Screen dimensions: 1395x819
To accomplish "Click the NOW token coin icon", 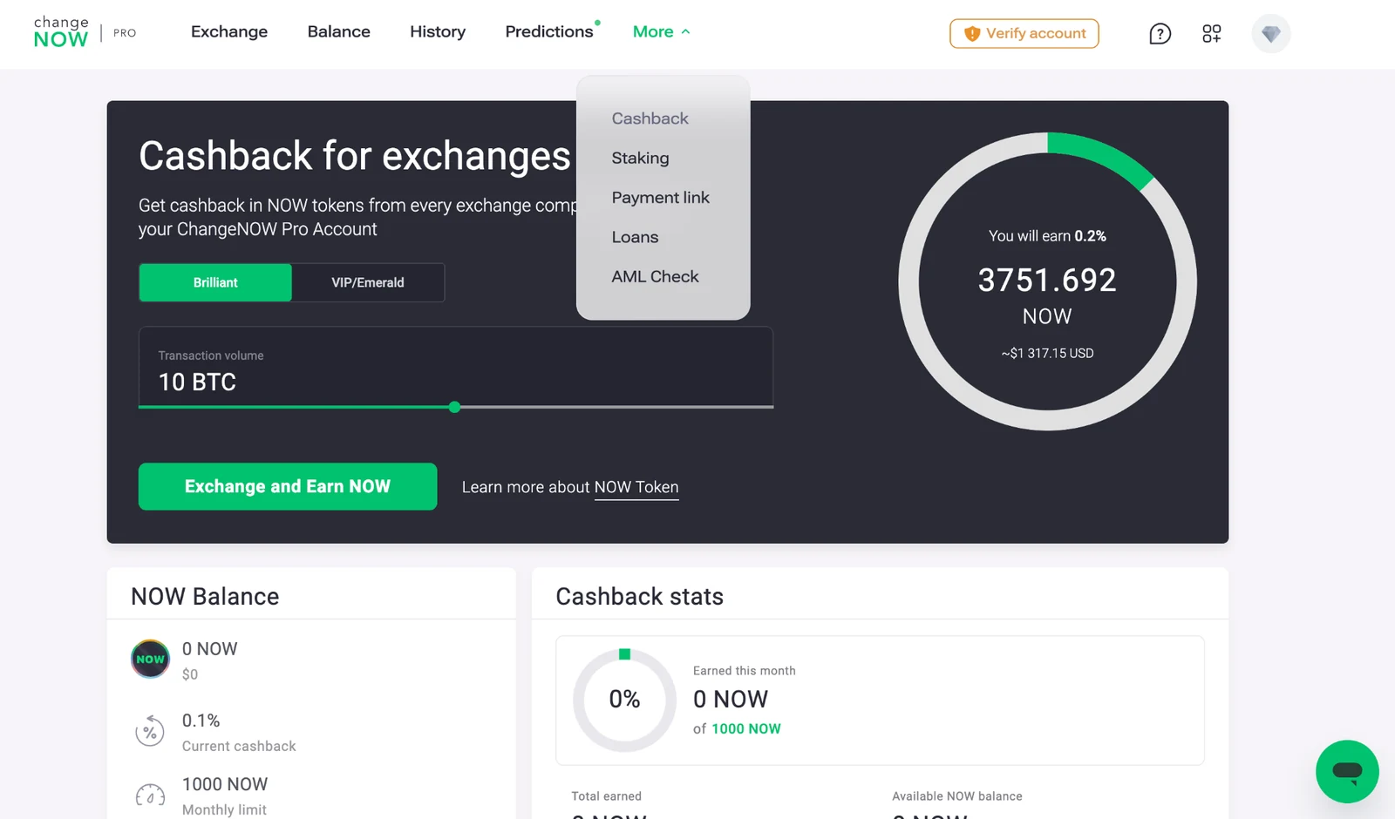I will pos(150,659).
